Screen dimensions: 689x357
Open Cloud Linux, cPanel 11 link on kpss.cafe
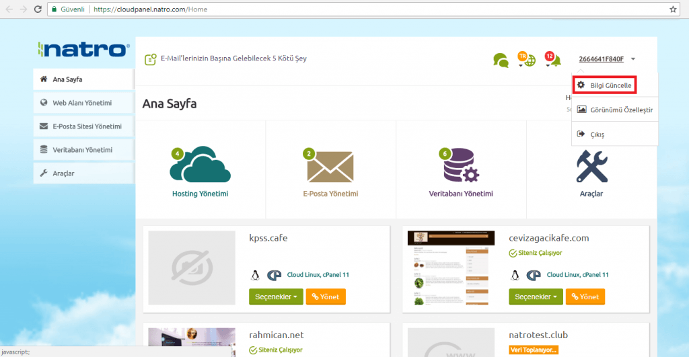tap(318, 275)
